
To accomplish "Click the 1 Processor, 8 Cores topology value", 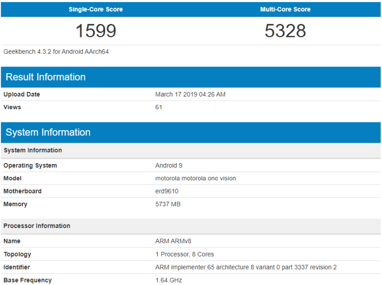I will (184, 254).
